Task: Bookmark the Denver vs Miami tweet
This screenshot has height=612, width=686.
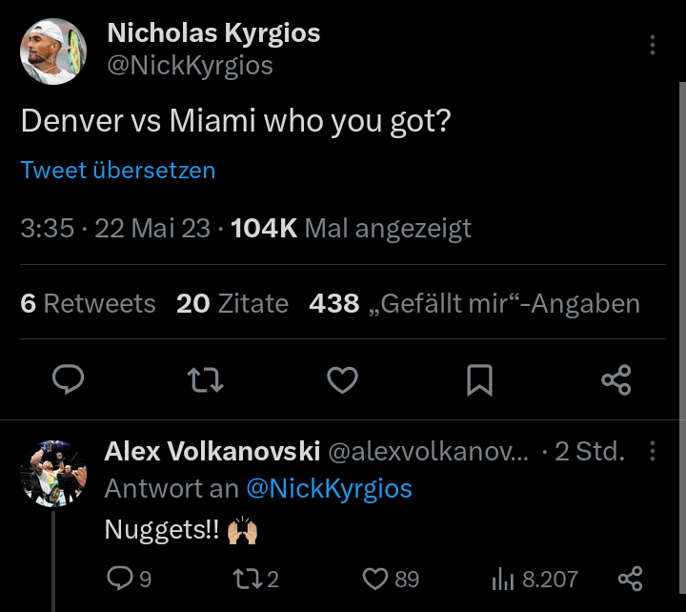Action: (x=479, y=380)
